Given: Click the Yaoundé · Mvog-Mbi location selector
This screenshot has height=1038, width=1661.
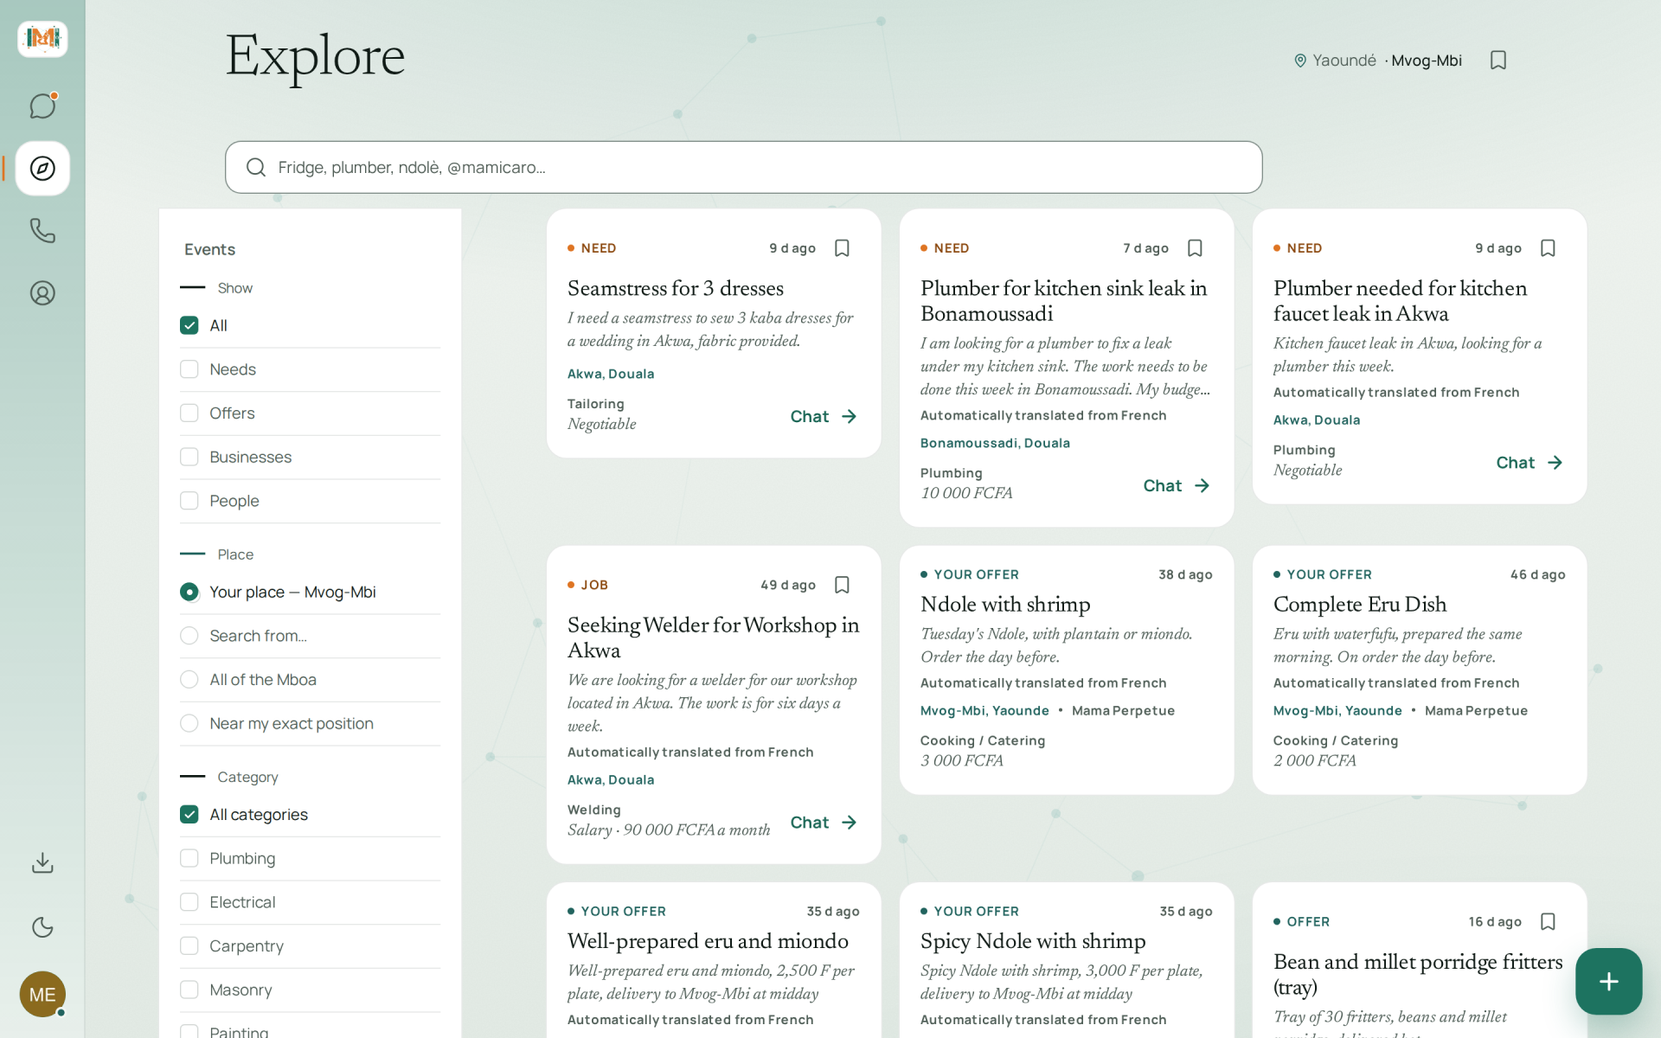Looking at the screenshot, I should pyautogui.click(x=1377, y=61).
